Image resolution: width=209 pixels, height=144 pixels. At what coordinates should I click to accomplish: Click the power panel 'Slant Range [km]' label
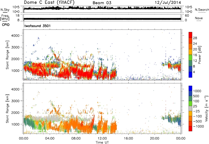click(7, 55)
